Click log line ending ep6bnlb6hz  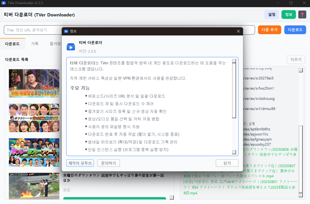click(x=257, y=129)
